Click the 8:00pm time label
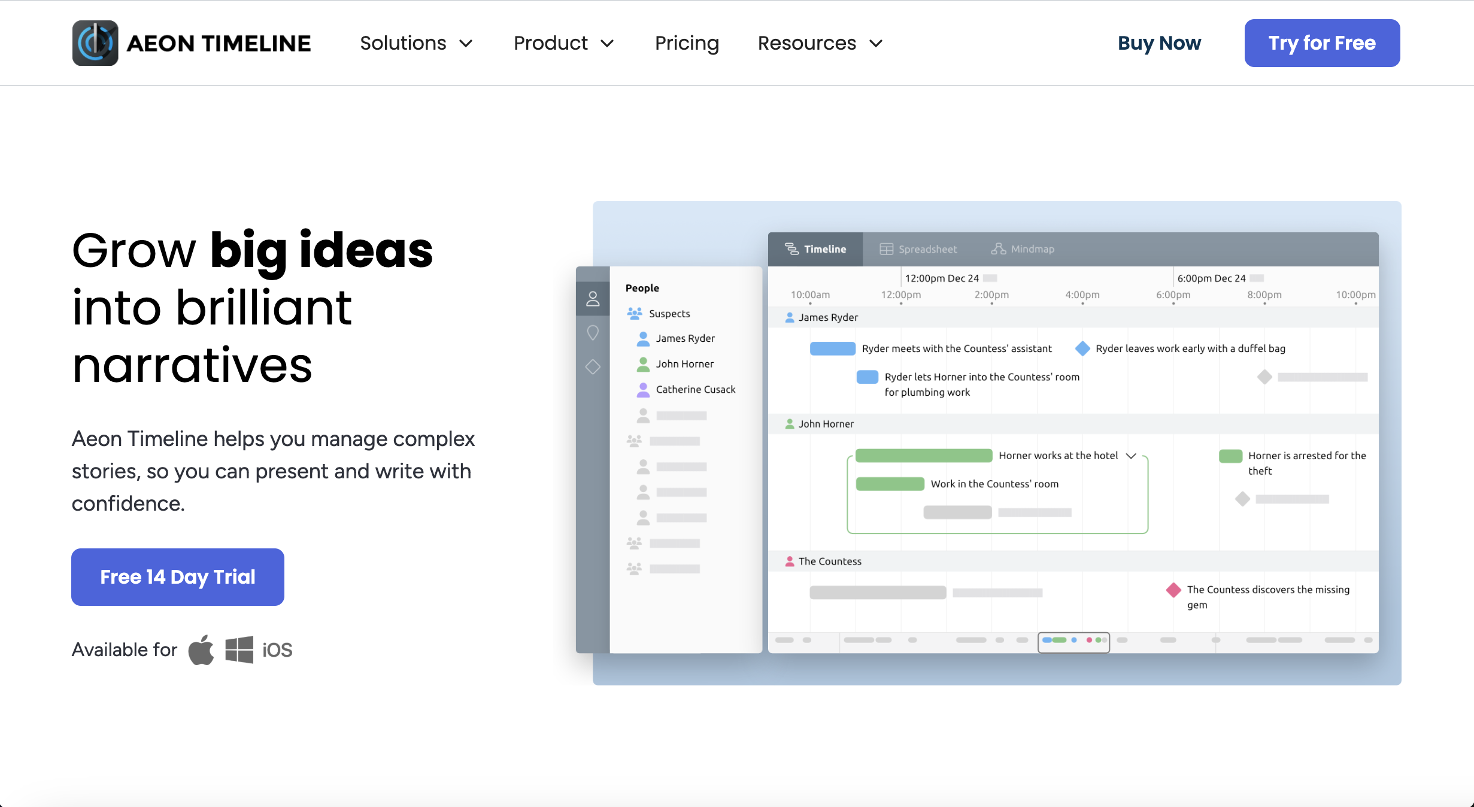This screenshot has height=807, width=1474. tap(1264, 295)
